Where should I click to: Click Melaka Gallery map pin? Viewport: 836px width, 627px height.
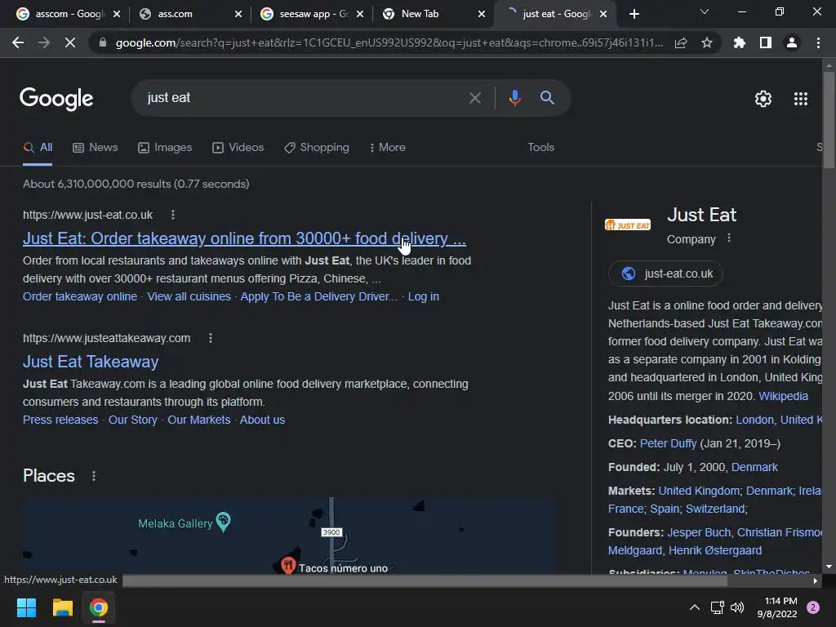[x=224, y=522]
